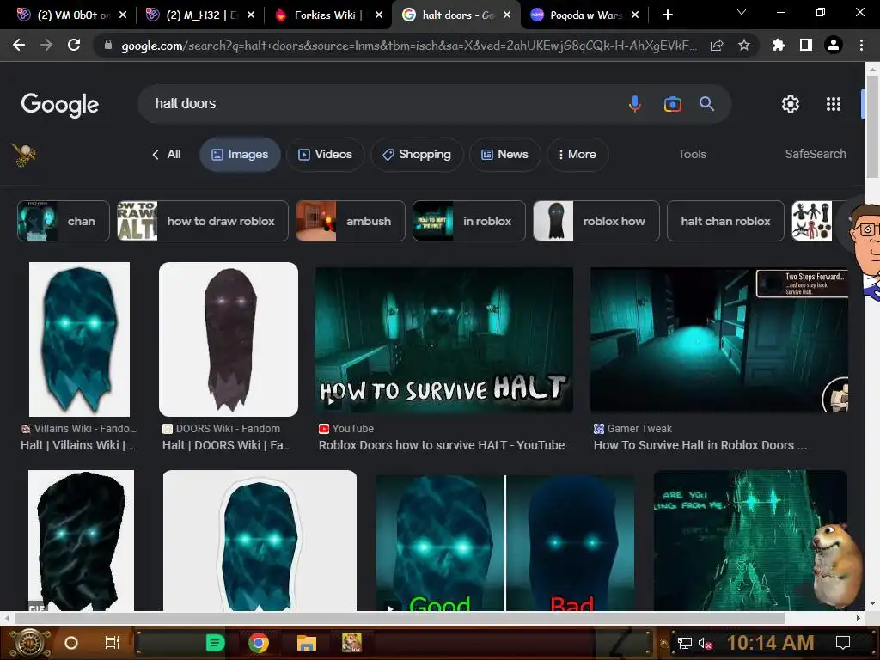Close the Forkies Wiki tab
Viewport: 880px width, 660px height.
click(x=379, y=15)
